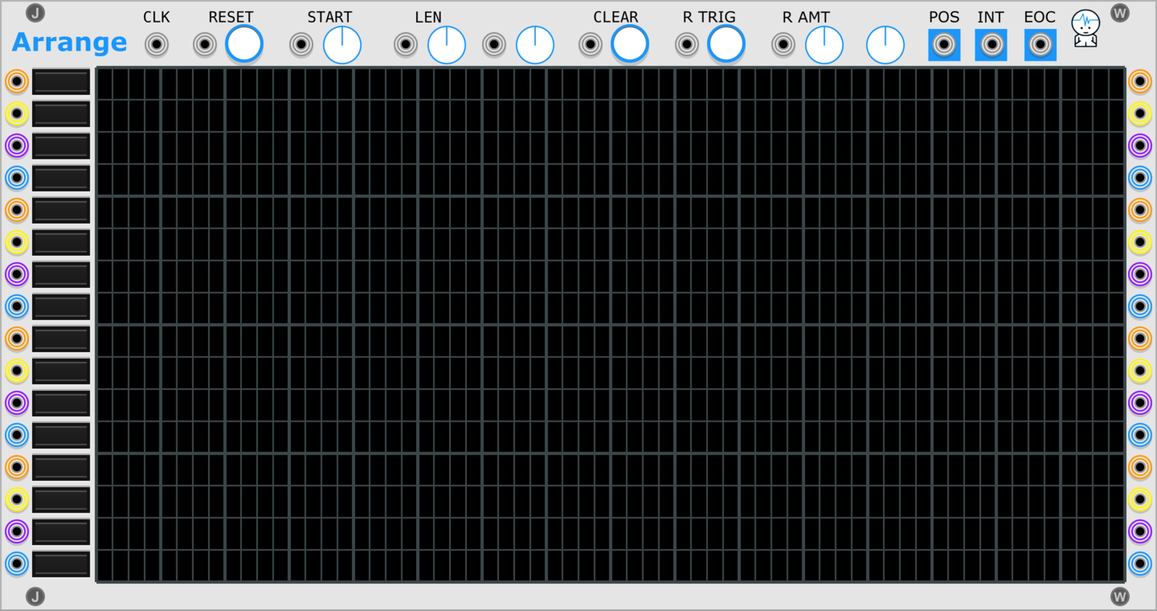Click the first row's label field

click(61, 81)
